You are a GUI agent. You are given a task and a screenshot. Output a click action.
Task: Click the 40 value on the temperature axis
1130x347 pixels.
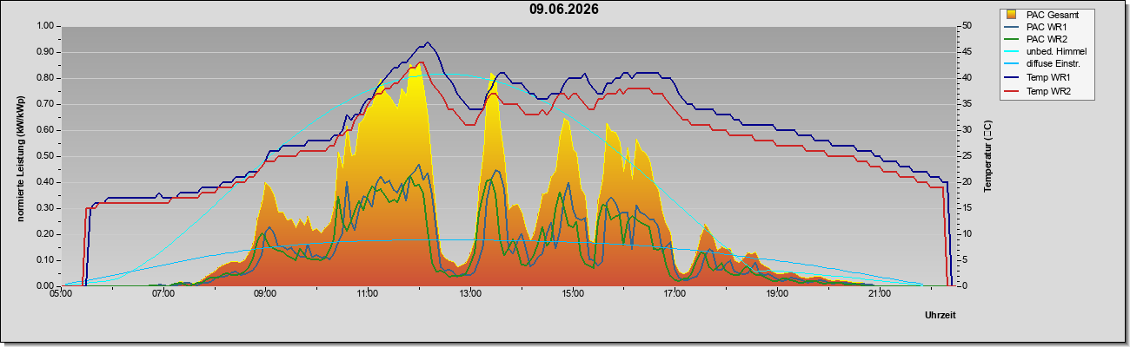point(966,78)
